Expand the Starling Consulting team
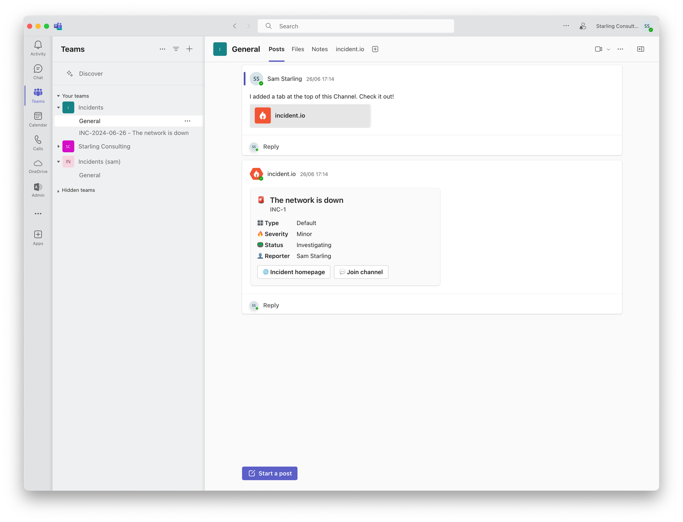The image size is (683, 522). [58, 146]
